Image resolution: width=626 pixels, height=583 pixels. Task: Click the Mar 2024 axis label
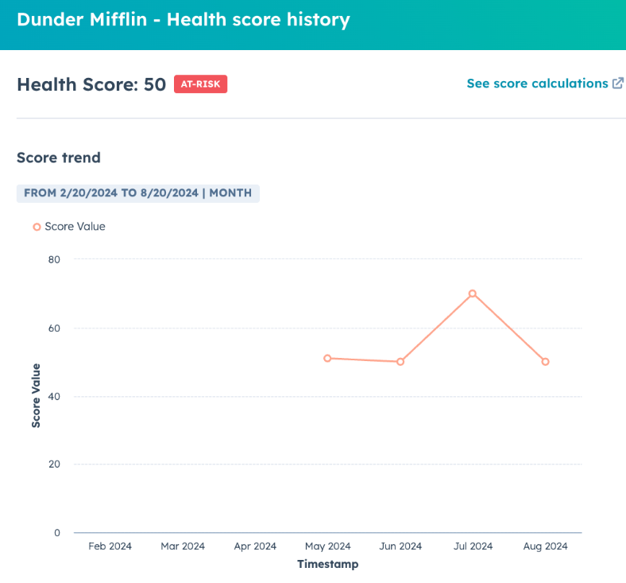tap(183, 546)
